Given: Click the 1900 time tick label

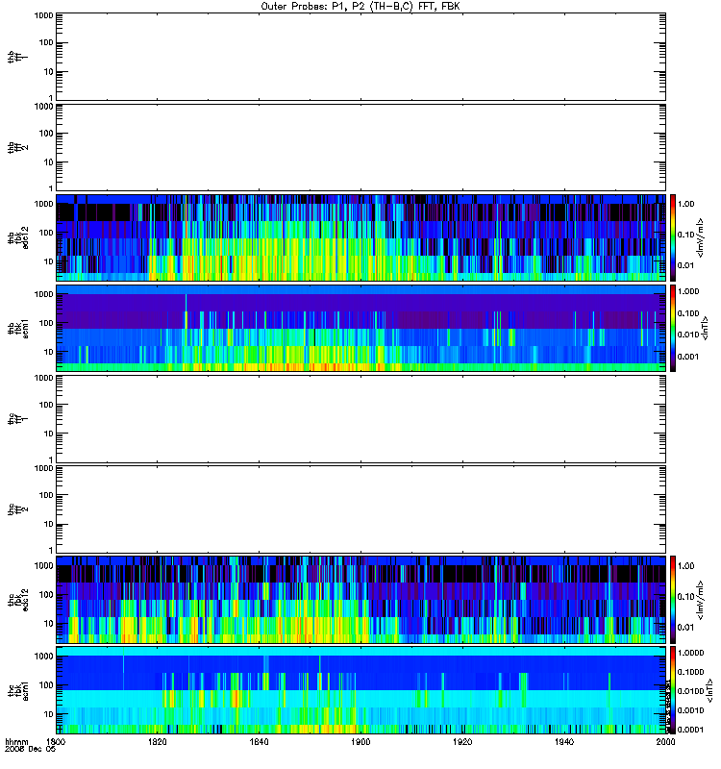Looking at the screenshot, I should [x=360, y=741].
